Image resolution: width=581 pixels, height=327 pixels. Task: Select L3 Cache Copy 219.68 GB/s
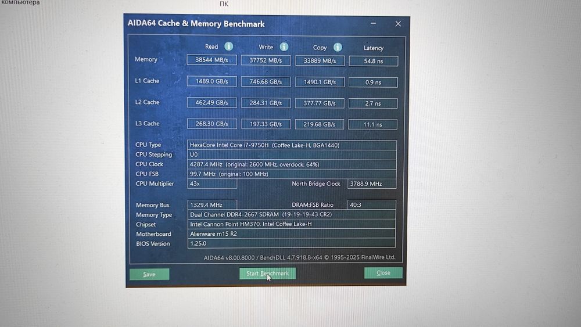coord(320,124)
